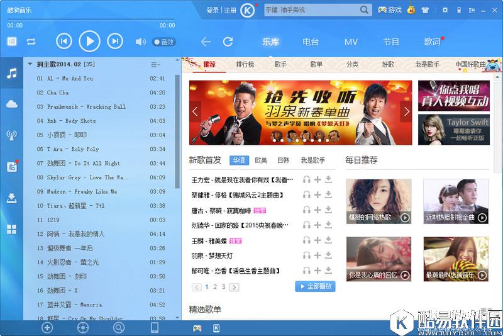Click the playlist vertical scrollbar
Screen dimensions: 503x336
tap(177, 132)
